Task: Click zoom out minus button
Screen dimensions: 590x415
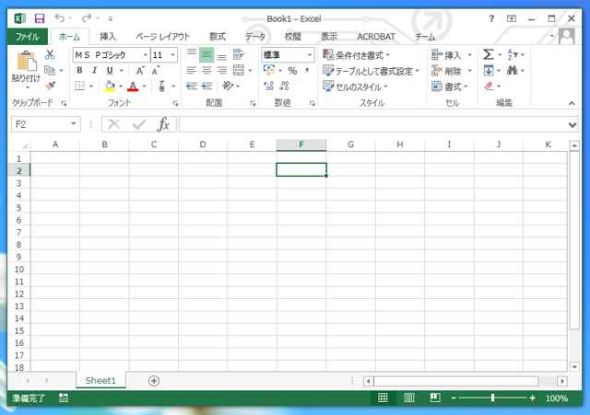Action: pos(454,398)
